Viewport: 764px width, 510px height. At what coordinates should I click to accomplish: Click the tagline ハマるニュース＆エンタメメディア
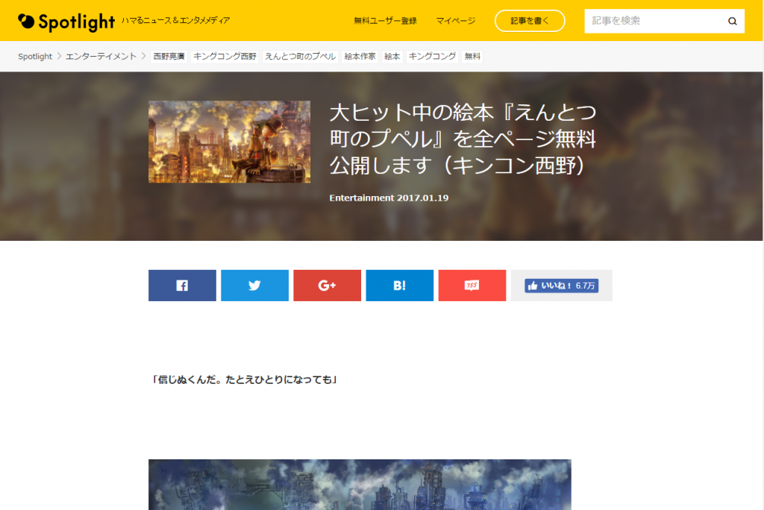[175, 20]
